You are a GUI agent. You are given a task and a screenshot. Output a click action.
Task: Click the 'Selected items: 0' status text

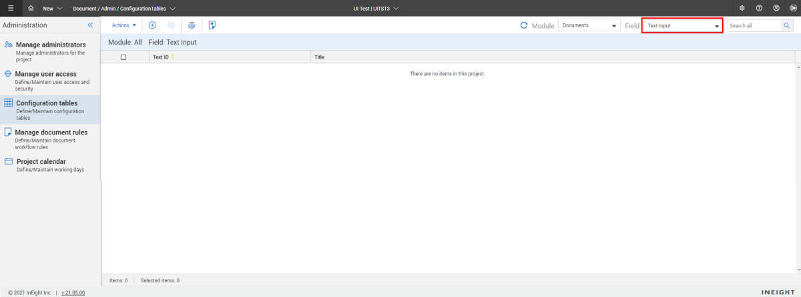[160, 280]
